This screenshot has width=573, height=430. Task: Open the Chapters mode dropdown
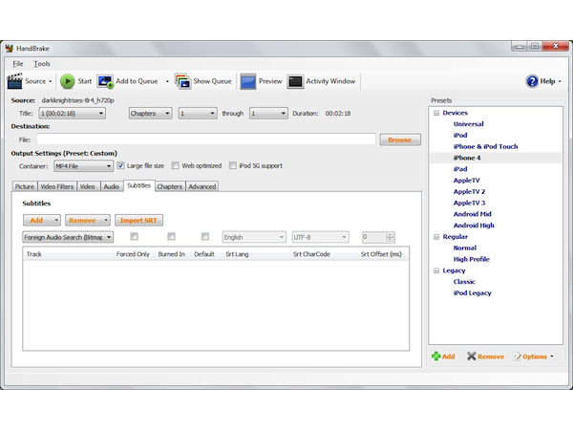(150, 114)
